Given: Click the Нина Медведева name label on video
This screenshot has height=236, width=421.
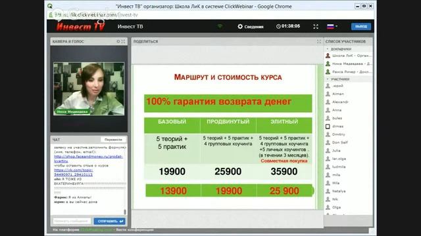Looking at the screenshot, I should coord(72,111).
